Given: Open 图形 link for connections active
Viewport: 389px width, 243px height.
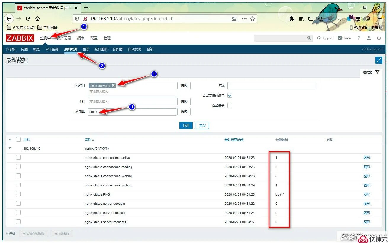Looking at the screenshot, I should (x=367, y=158).
